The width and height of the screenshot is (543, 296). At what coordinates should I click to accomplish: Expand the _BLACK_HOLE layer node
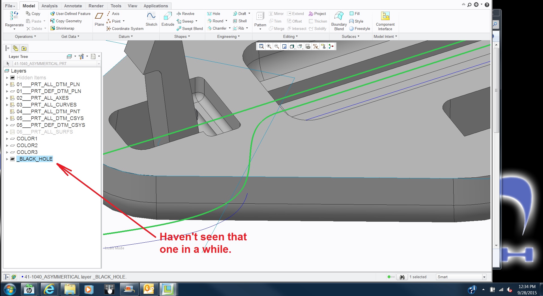pyautogui.click(x=7, y=159)
